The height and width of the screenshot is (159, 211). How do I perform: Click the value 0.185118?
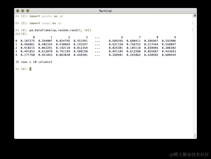click(x=134, y=48)
